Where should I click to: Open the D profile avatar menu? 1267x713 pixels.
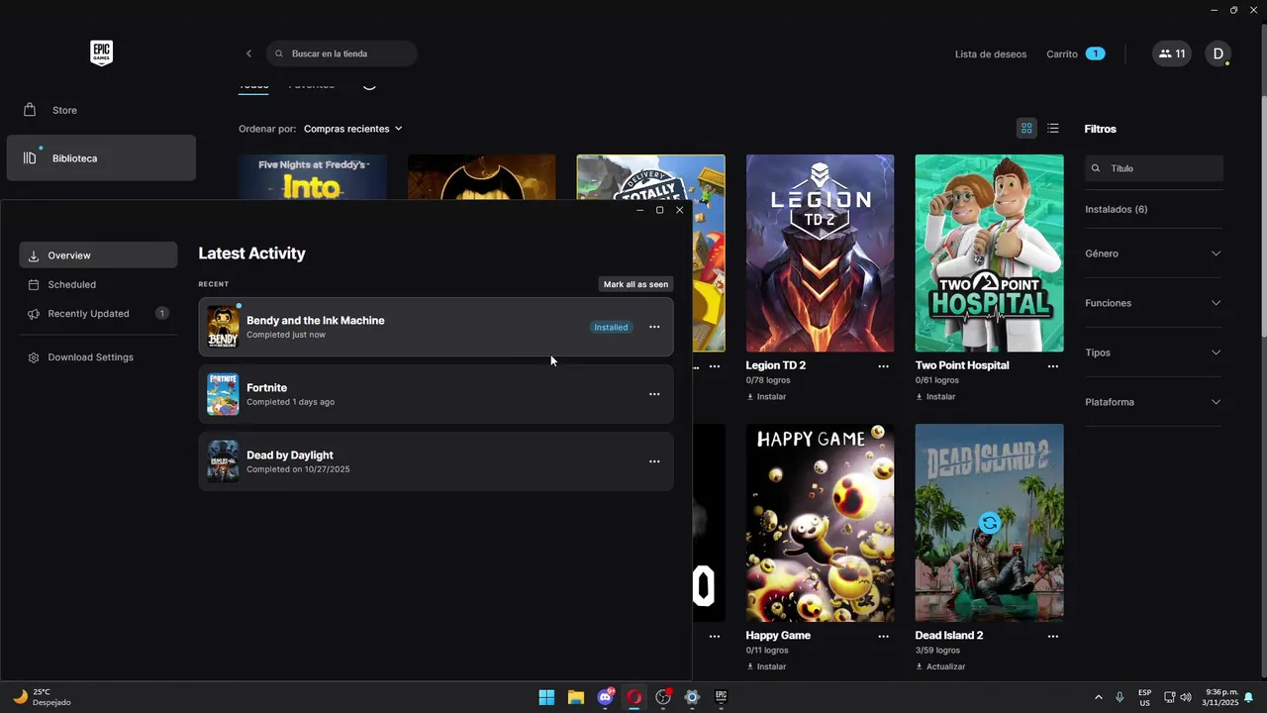click(x=1218, y=53)
